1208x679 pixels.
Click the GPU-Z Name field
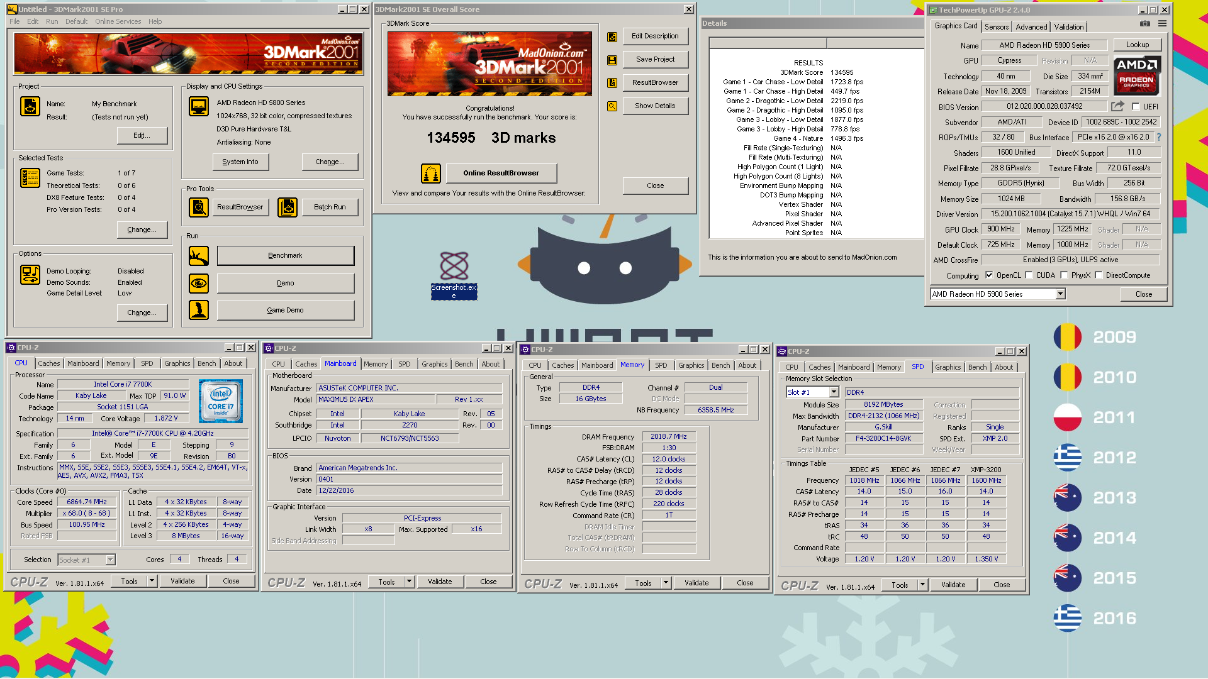(x=1045, y=45)
